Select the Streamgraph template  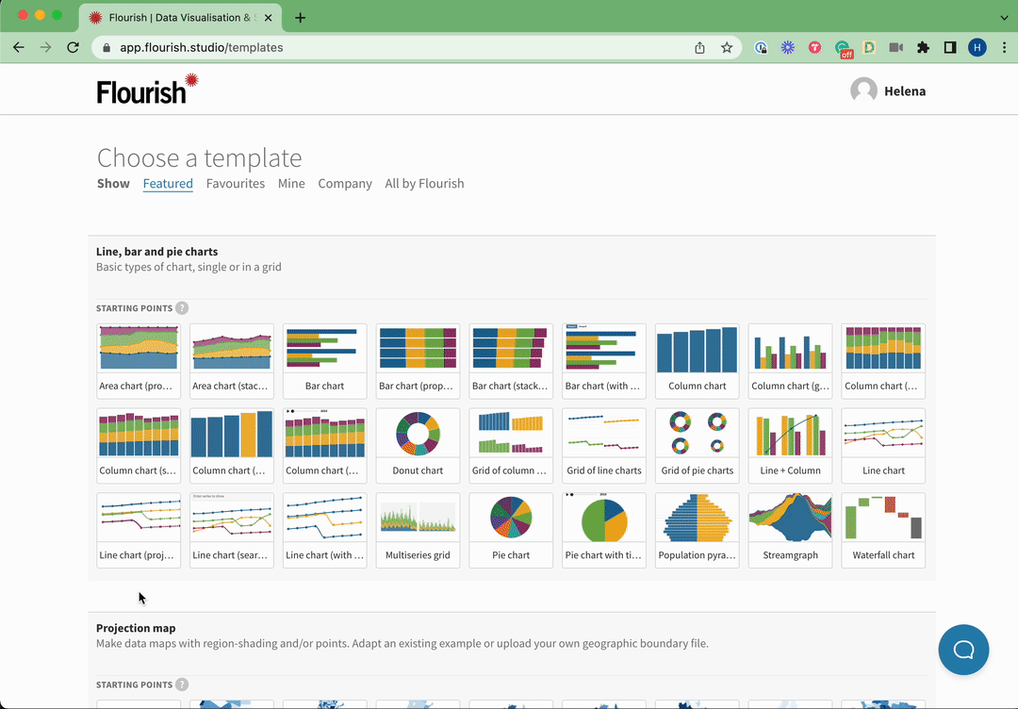click(x=790, y=529)
